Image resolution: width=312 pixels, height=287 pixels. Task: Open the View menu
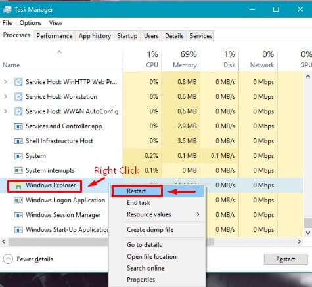click(x=56, y=23)
